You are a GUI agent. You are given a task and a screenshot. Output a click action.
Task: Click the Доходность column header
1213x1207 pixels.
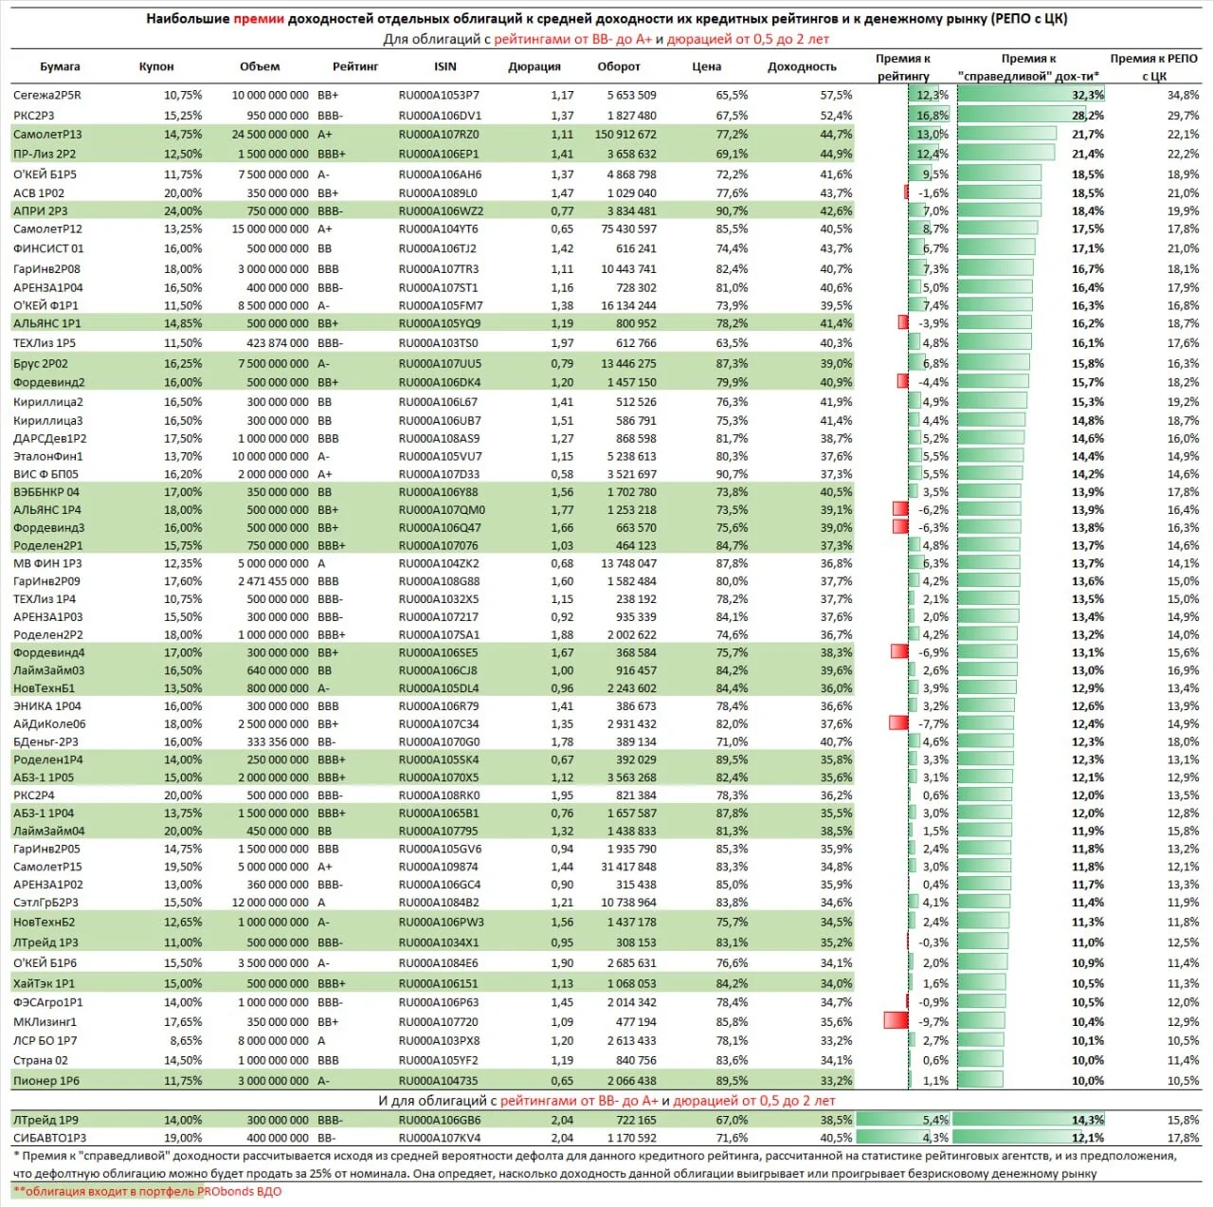[803, 66]
